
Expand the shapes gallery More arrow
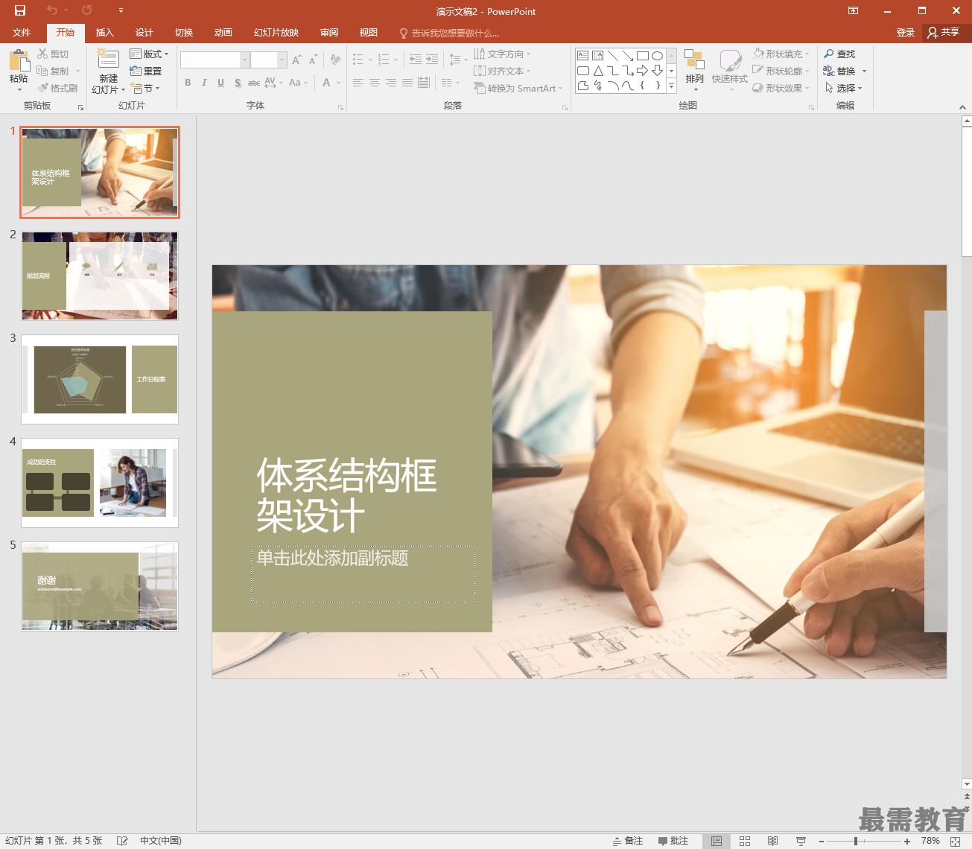click(x=671, y=86)
